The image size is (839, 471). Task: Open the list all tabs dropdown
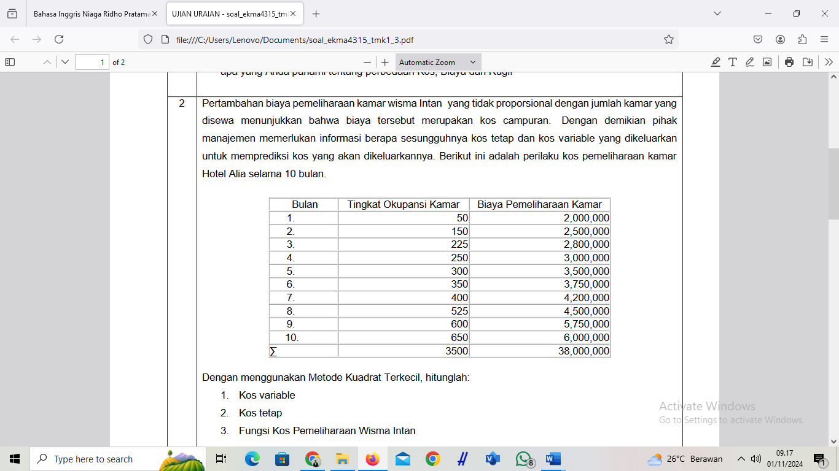(717, 13)
